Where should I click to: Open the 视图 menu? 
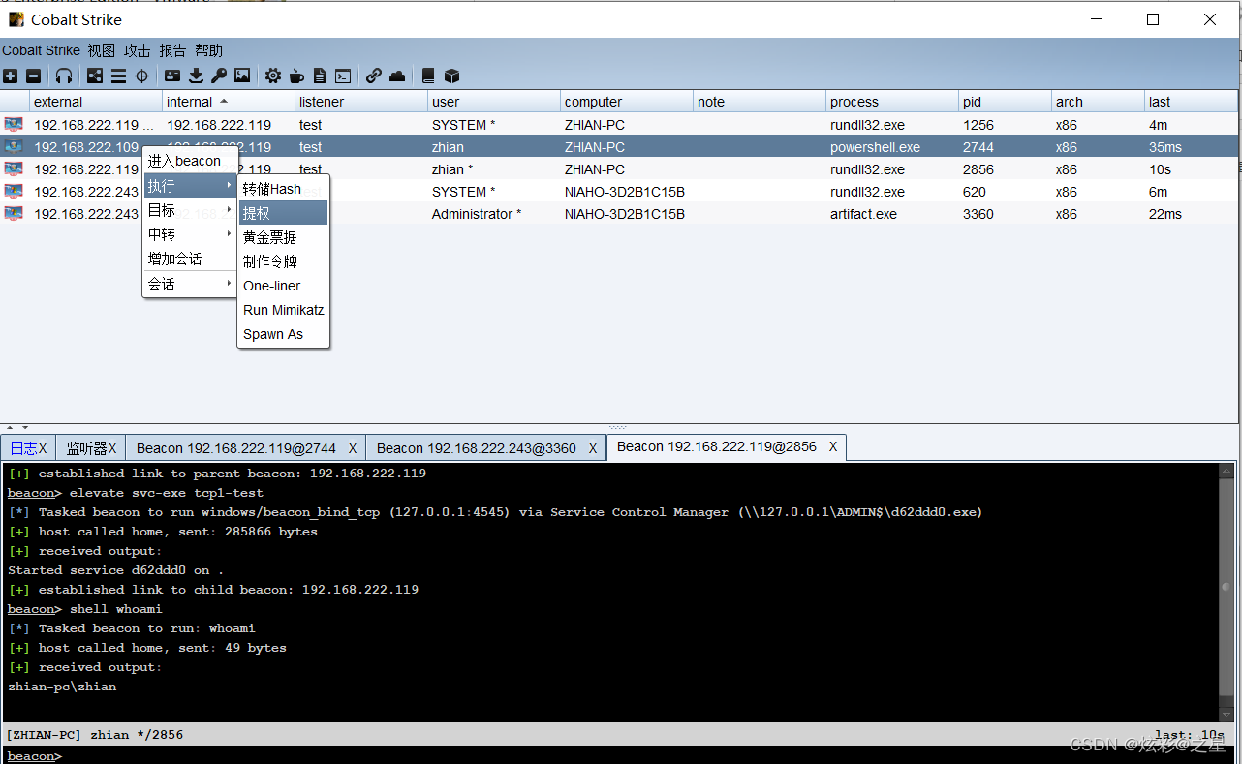[x=101, y=50]
